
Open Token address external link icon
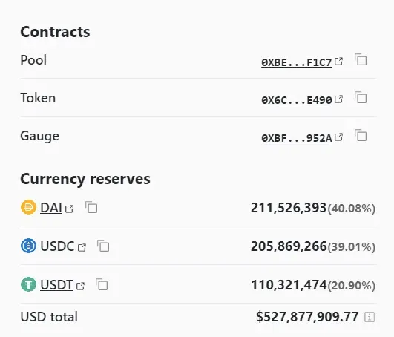[x=338, y=99]
